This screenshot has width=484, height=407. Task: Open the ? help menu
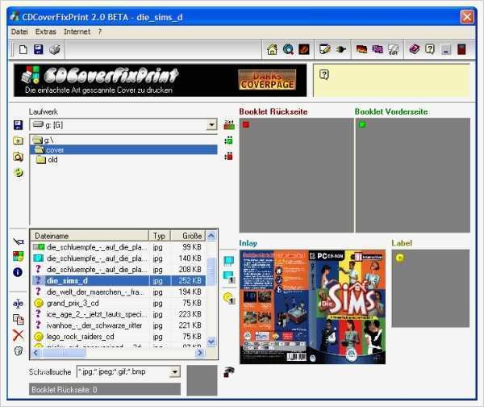click(100, 31)
